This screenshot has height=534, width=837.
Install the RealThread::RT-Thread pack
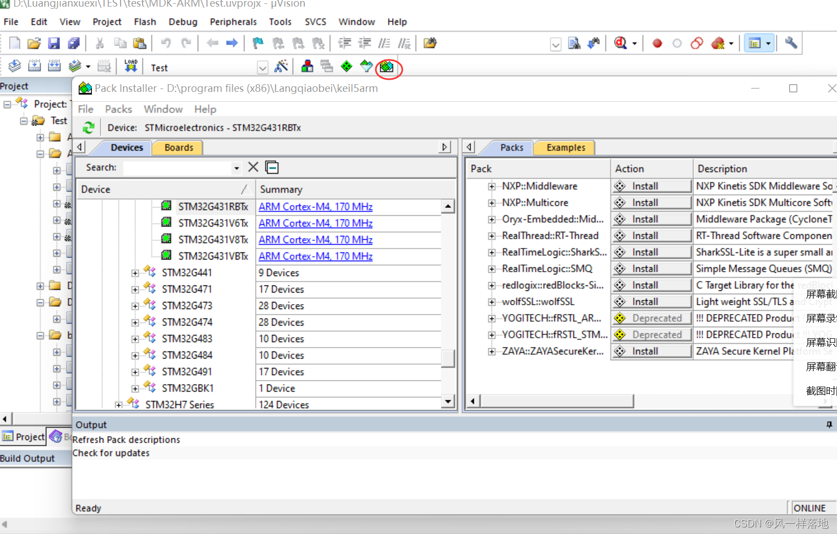point(652,235)
